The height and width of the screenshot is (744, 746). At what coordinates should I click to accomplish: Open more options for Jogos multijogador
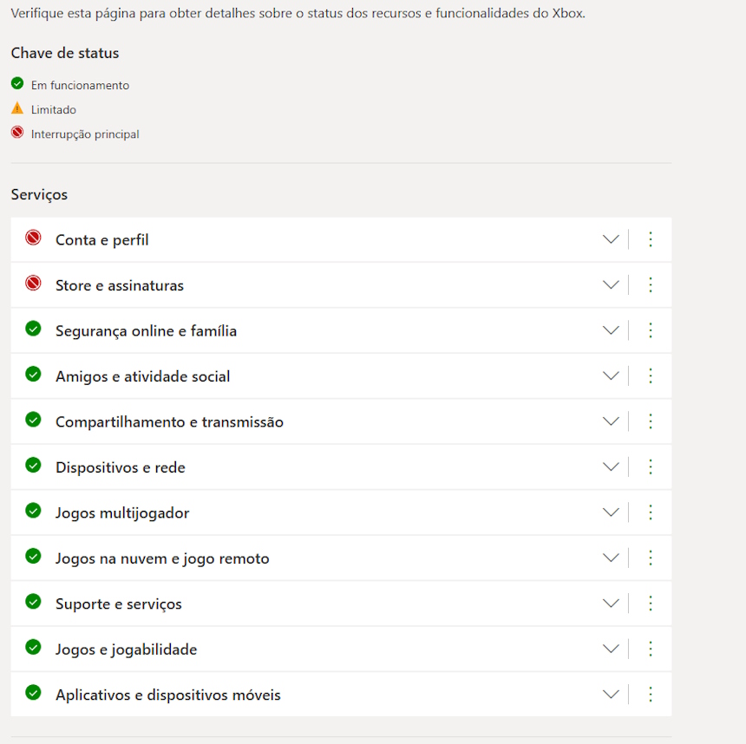pos(651,512)
